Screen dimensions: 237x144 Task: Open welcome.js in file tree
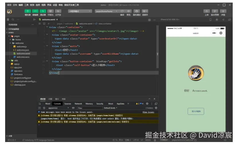point(21,46)
